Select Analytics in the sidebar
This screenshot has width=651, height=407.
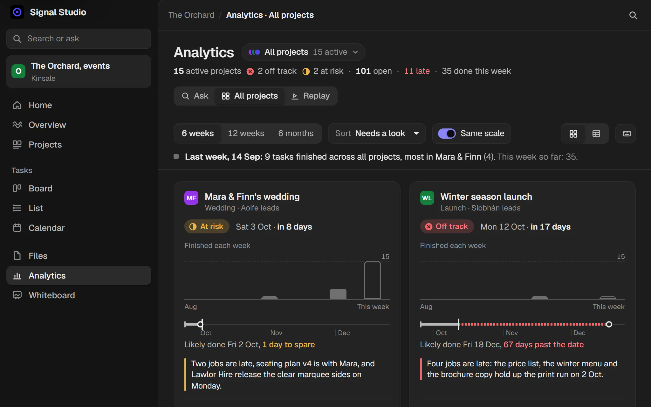[79, 276]
